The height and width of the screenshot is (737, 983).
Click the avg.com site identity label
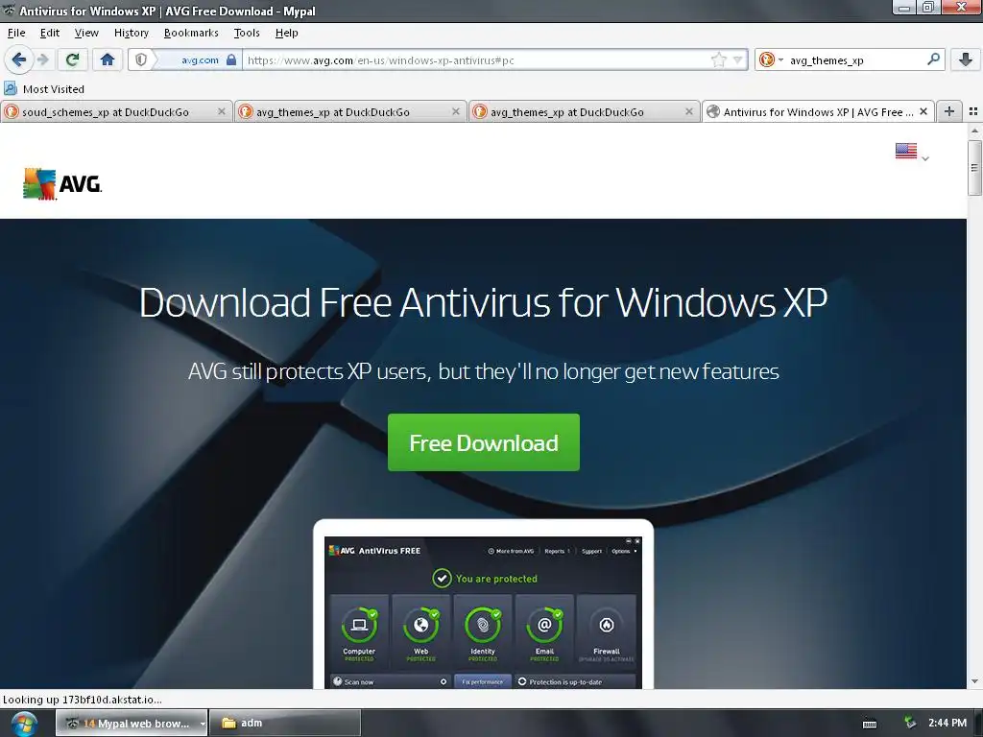(x=200, y=60)
